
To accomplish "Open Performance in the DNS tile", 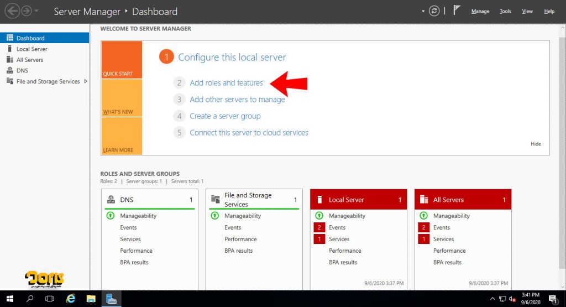I will tap(136, 250).
